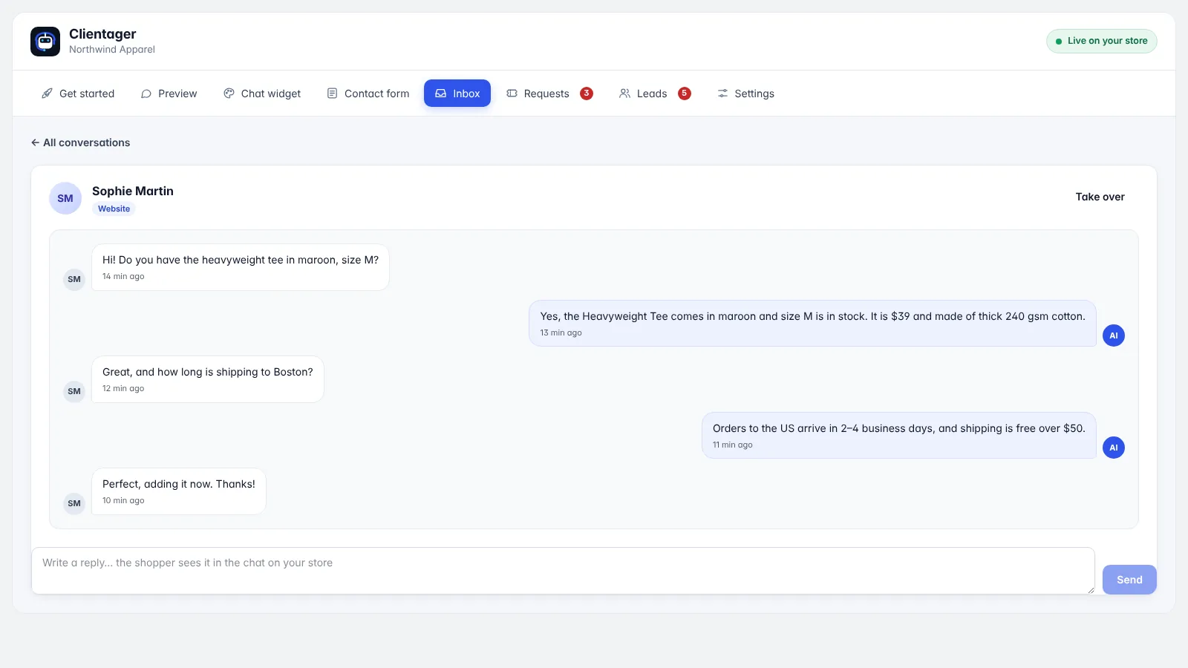Click the AI avatar beside the shipping reply
The image size is (1188, 668).
pos(1114,448)
